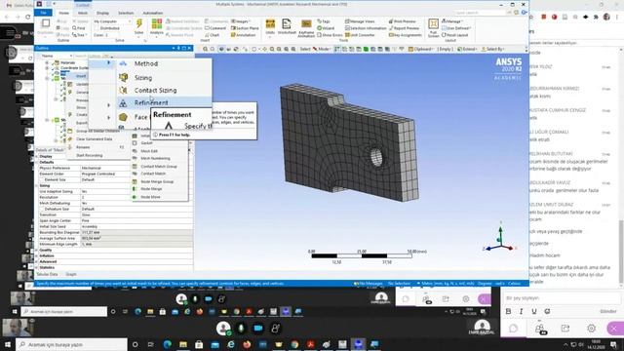Open the Worksheet icon

(x=287, y=23)
